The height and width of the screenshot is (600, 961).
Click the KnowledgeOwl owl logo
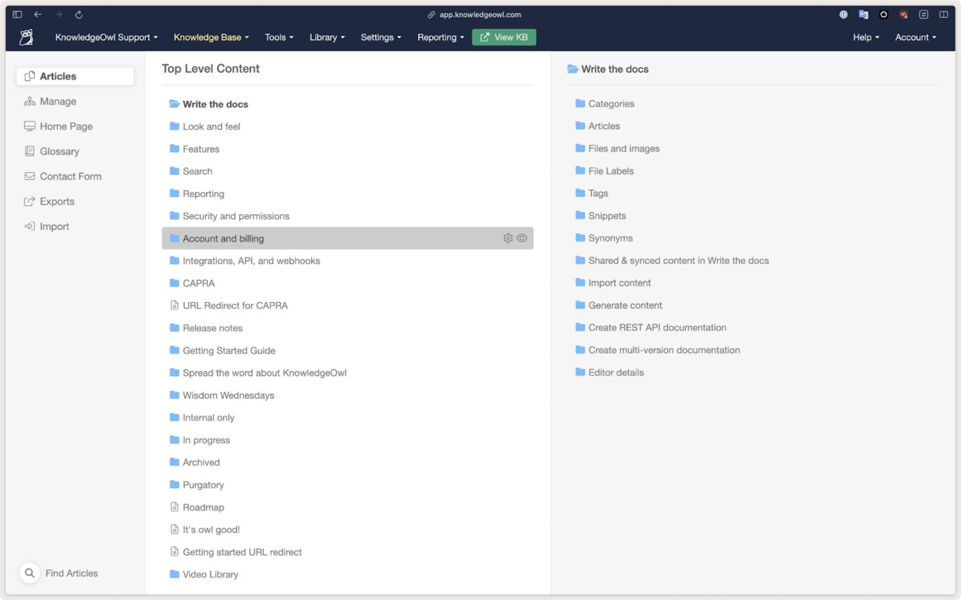point(26,37)
